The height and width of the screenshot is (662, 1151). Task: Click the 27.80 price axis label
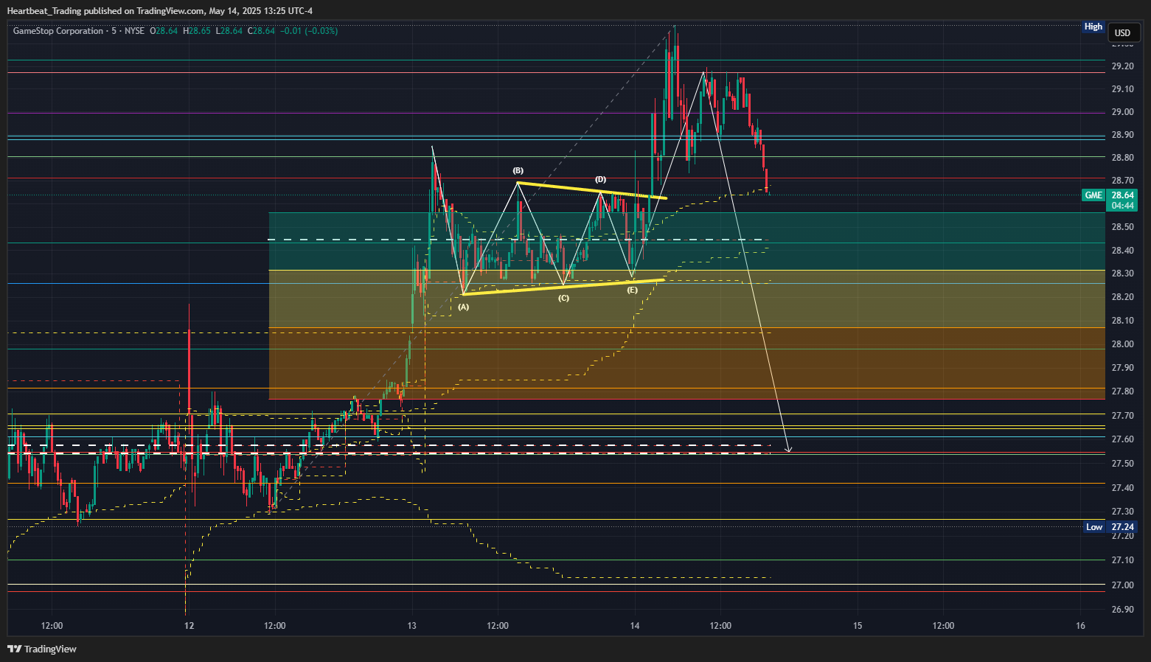(x=1122, y=391)
